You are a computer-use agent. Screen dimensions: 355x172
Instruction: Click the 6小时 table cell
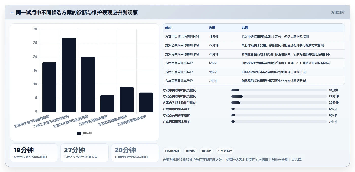(x=213, y=63)
